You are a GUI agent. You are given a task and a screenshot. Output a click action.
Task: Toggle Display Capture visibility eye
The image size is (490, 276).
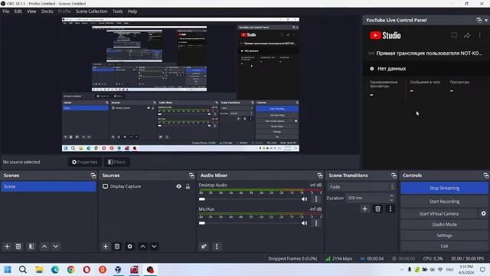pyautogui.click(x=178, y=186)
